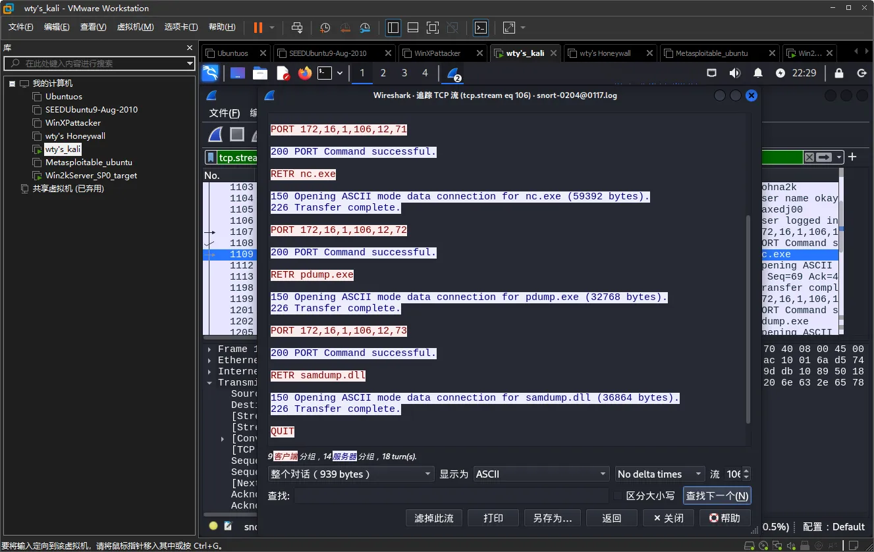Screen dimensions: 874x552
Task: Click the filter bookmark icon
Action: coord(211,157)
